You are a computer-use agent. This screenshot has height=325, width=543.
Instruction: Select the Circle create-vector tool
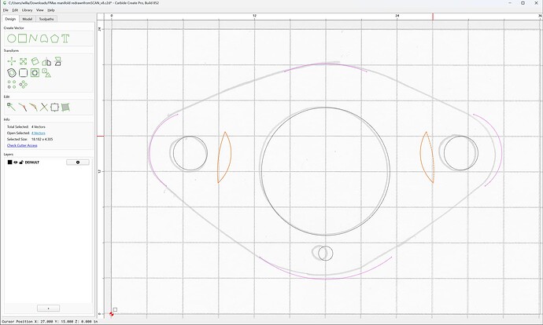coord(12,38)
